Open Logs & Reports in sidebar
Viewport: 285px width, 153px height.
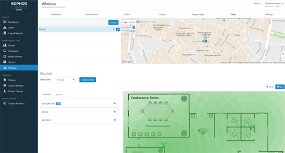click(x=15, y=33)
